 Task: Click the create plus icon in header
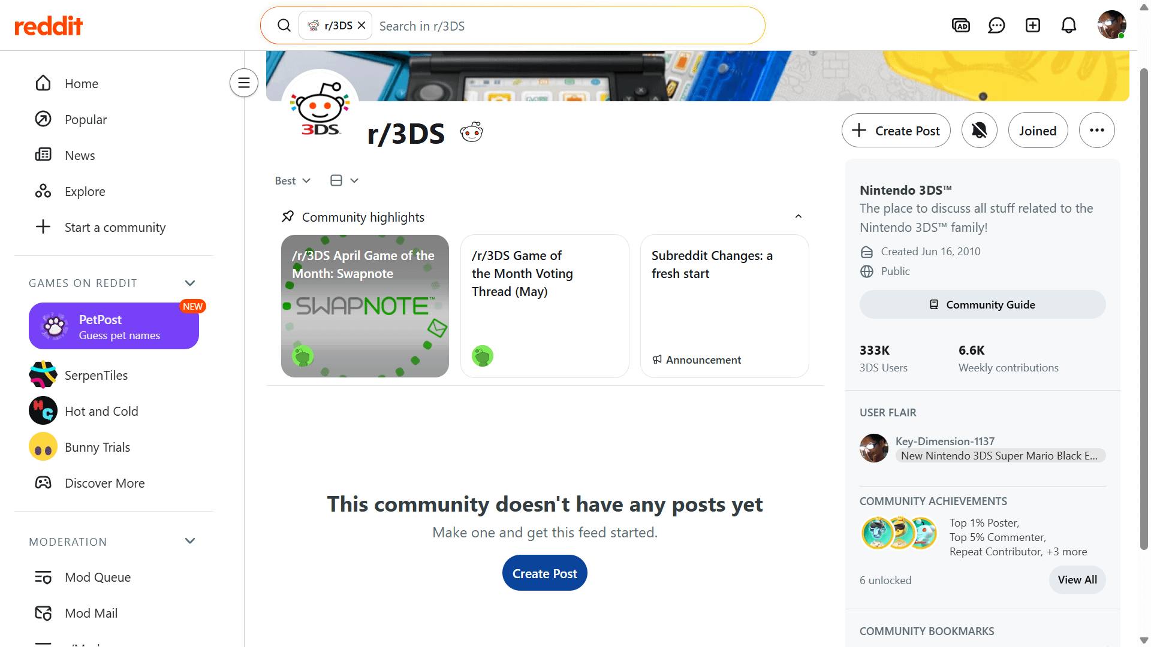pos(1033,26)
